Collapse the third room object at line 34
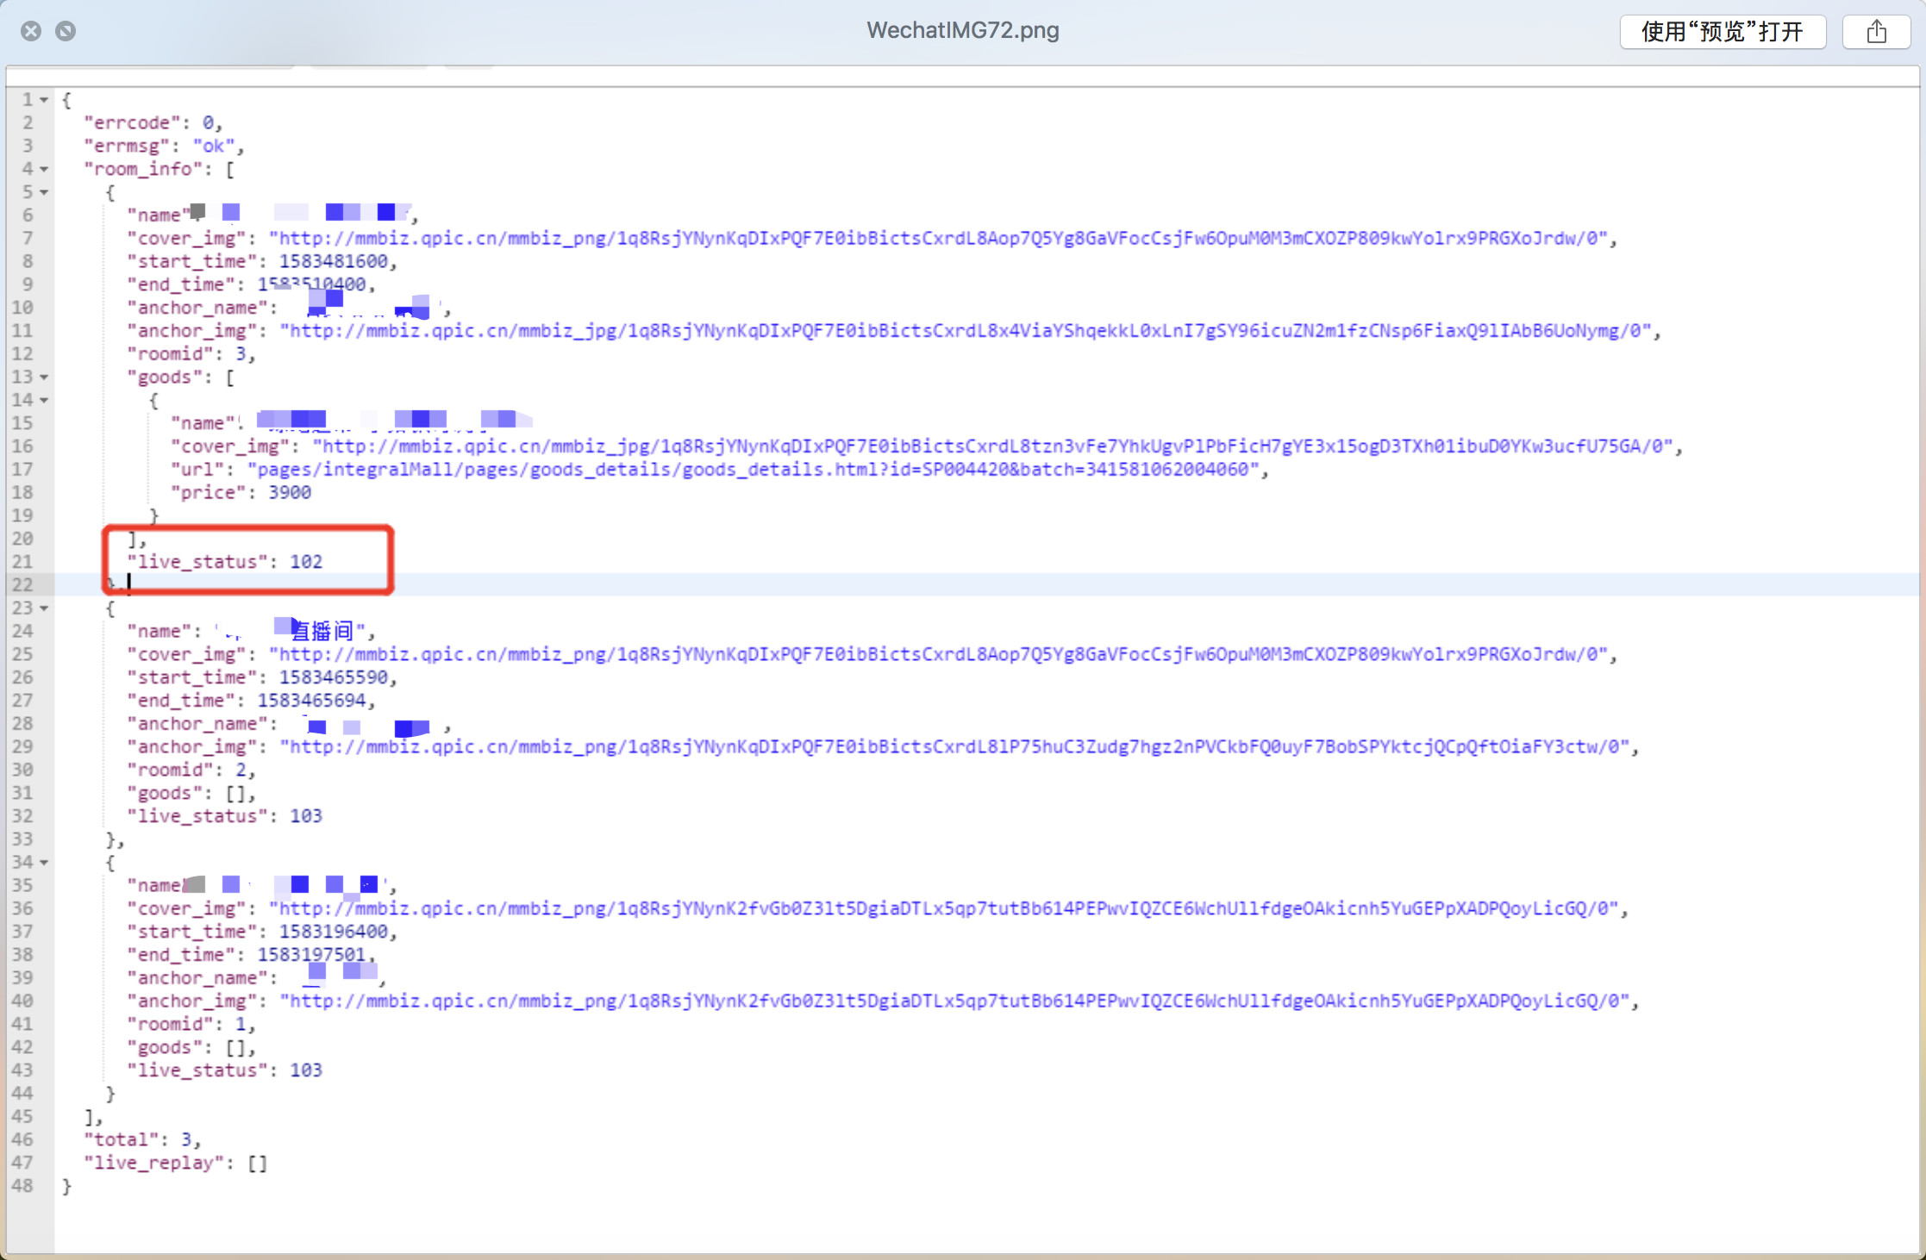 [44, 863]
